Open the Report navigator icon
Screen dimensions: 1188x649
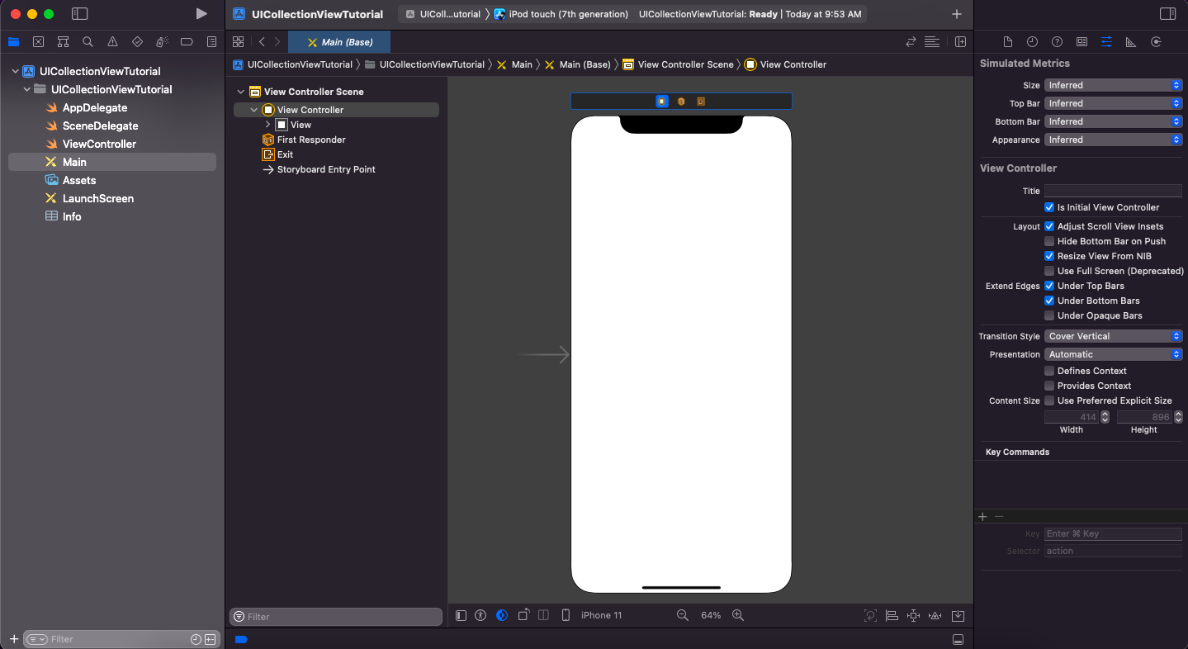click(211, 42)
